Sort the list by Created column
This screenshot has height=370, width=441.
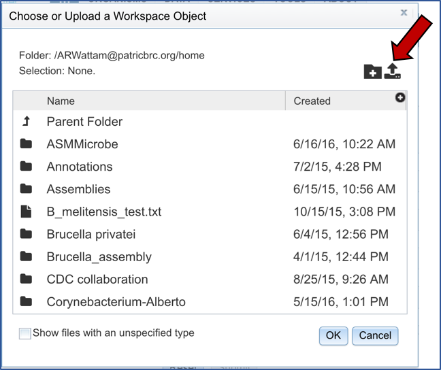click(x=312, y=101)
